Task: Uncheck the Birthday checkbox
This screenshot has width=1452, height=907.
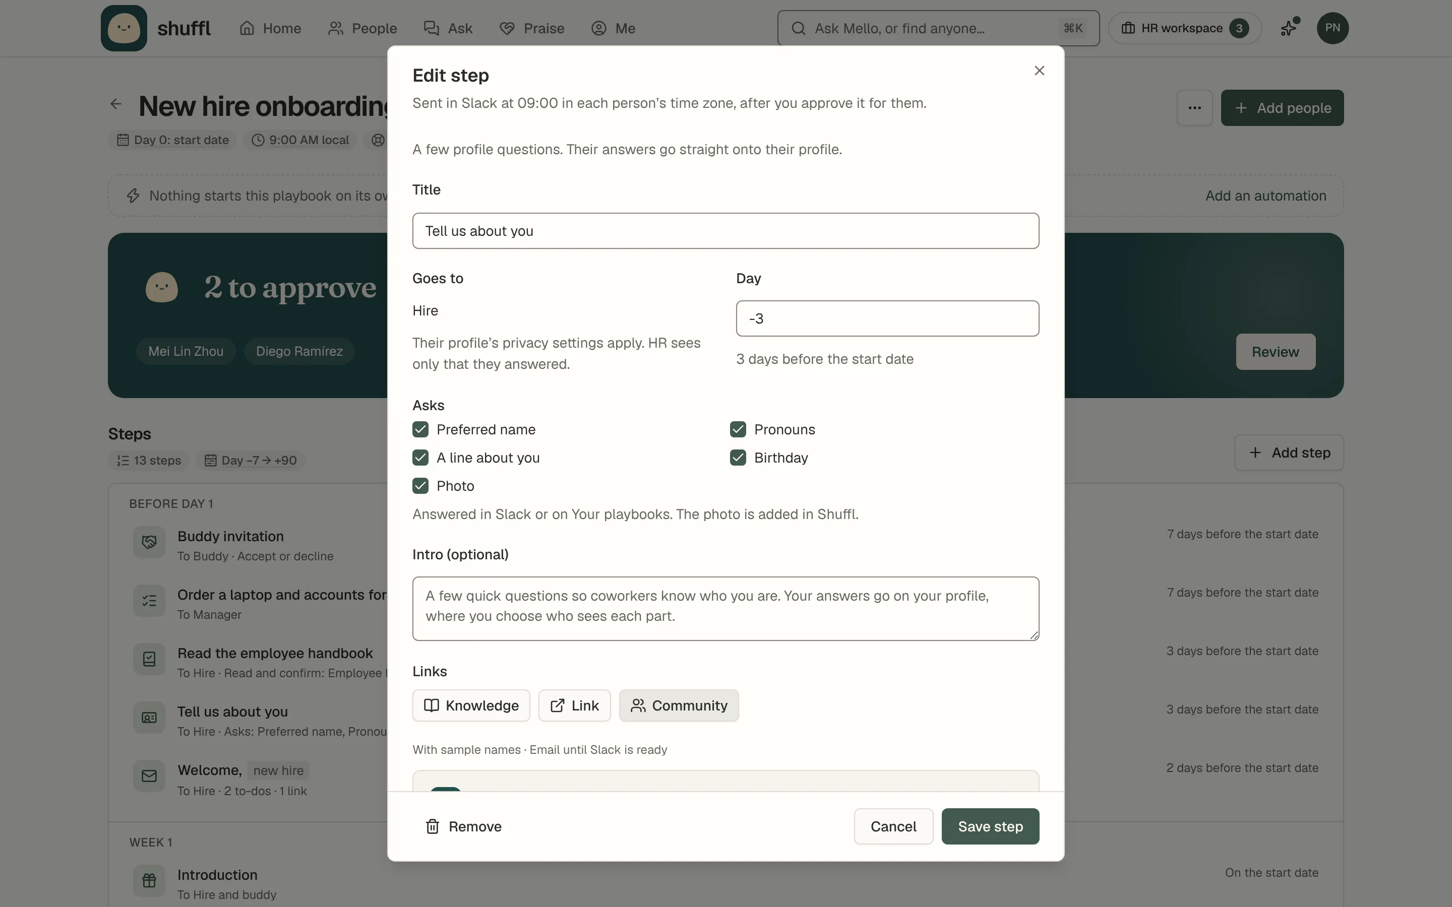Action: point(738,458)
